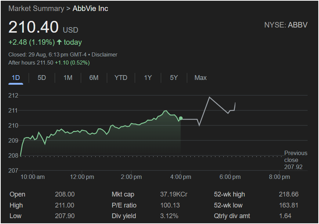Click the green closing-price dot on chart
Viewport: 319px width, 224px height.
(181, 118)
